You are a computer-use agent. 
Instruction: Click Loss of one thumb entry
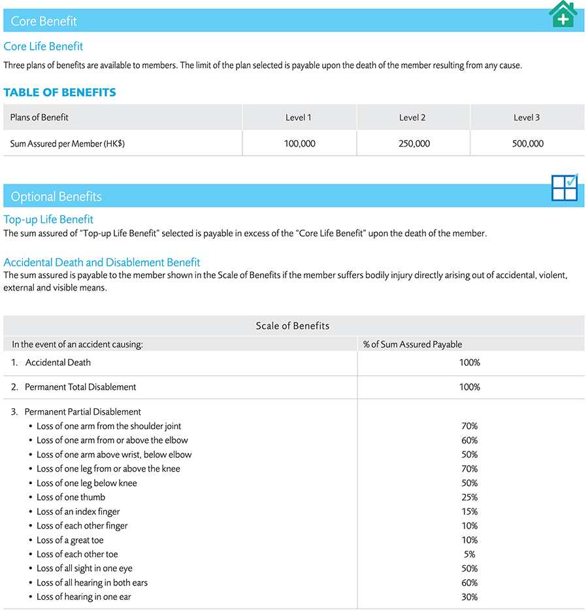tap(71, 498)
